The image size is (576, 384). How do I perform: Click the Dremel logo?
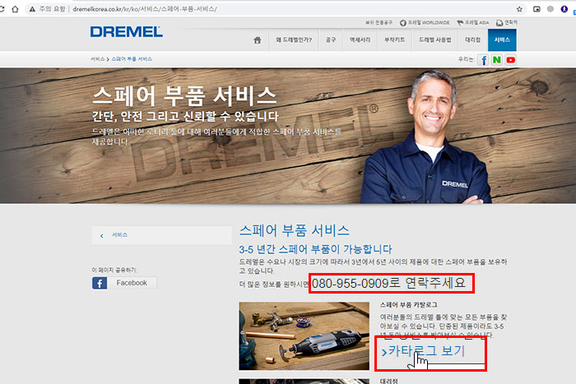click(x=127, y=32)
